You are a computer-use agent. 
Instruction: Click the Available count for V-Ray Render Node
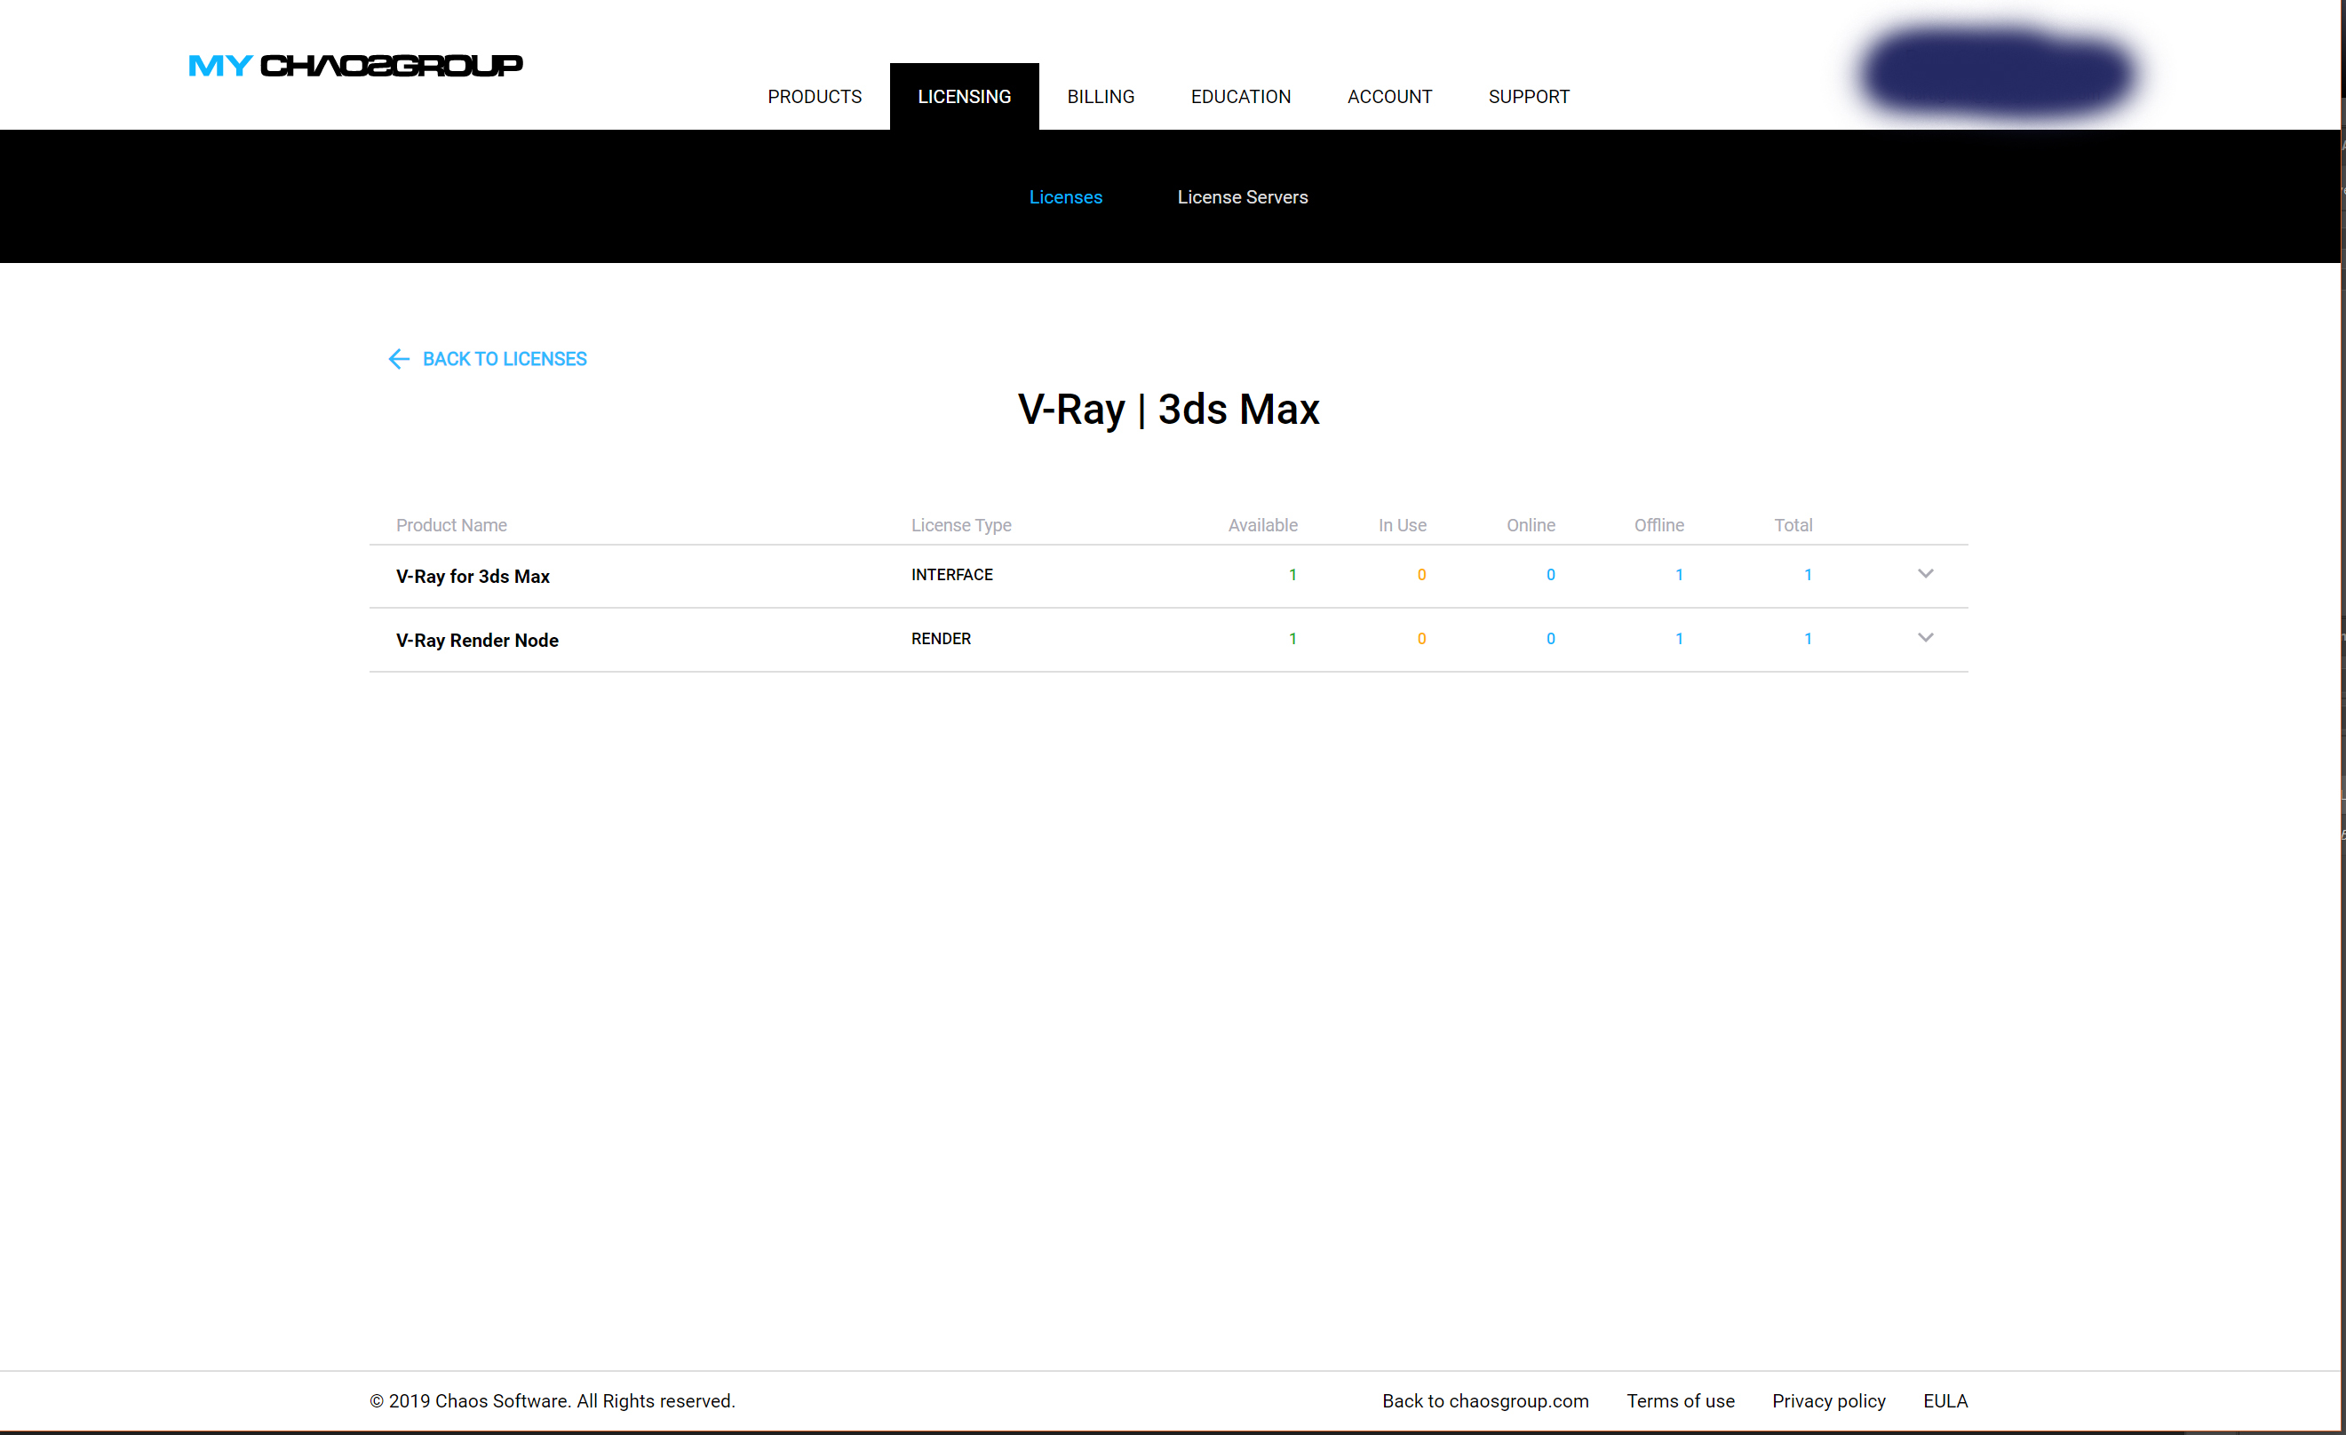coord(1292,638)
